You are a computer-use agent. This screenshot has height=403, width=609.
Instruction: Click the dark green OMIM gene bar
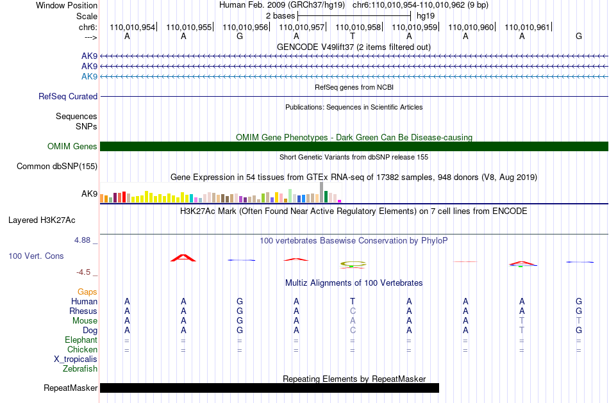(354, 146)
